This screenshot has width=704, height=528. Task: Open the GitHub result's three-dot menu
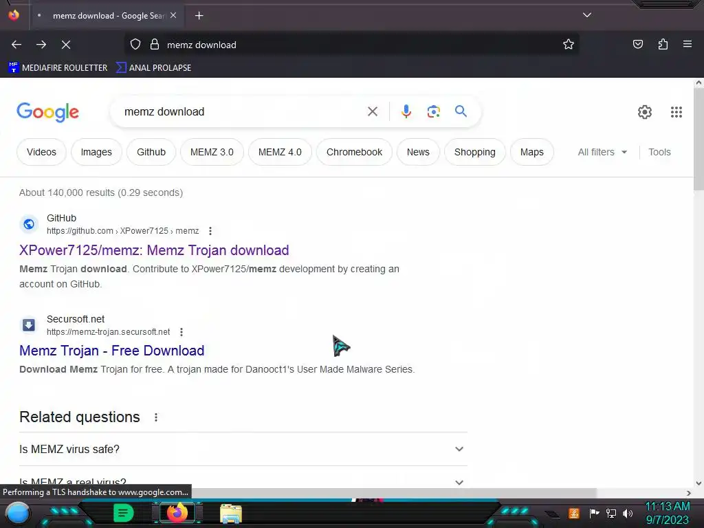click(x=210, y=231)
